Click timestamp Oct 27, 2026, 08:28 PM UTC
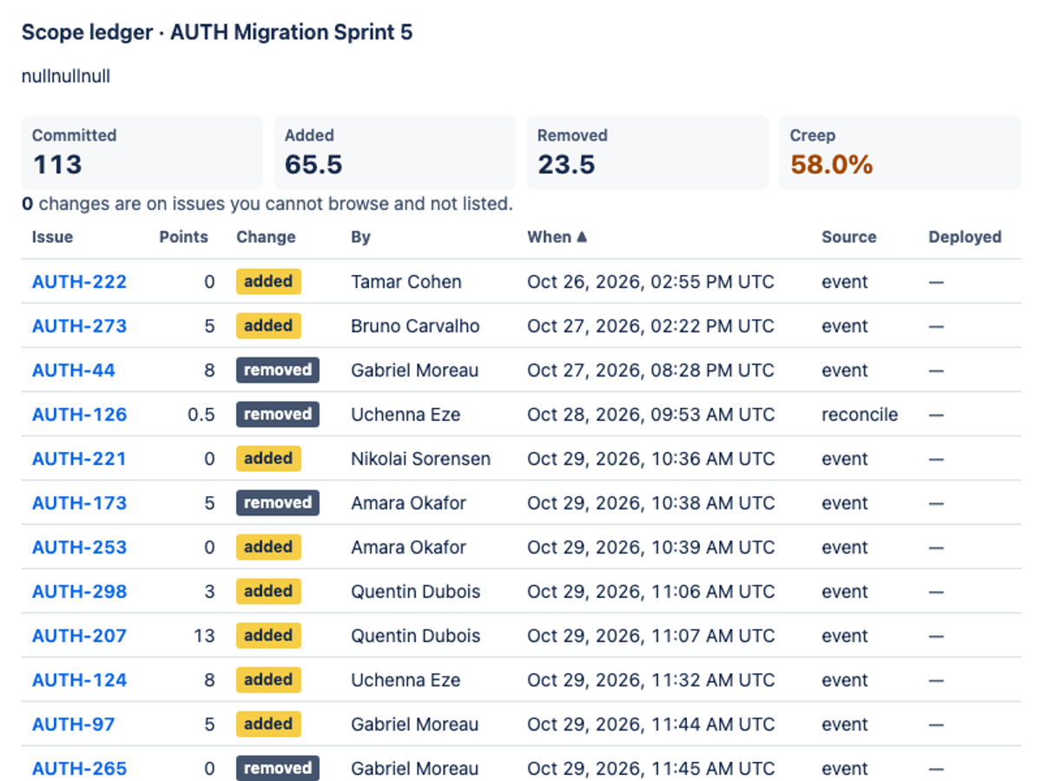 coord(650,371)
